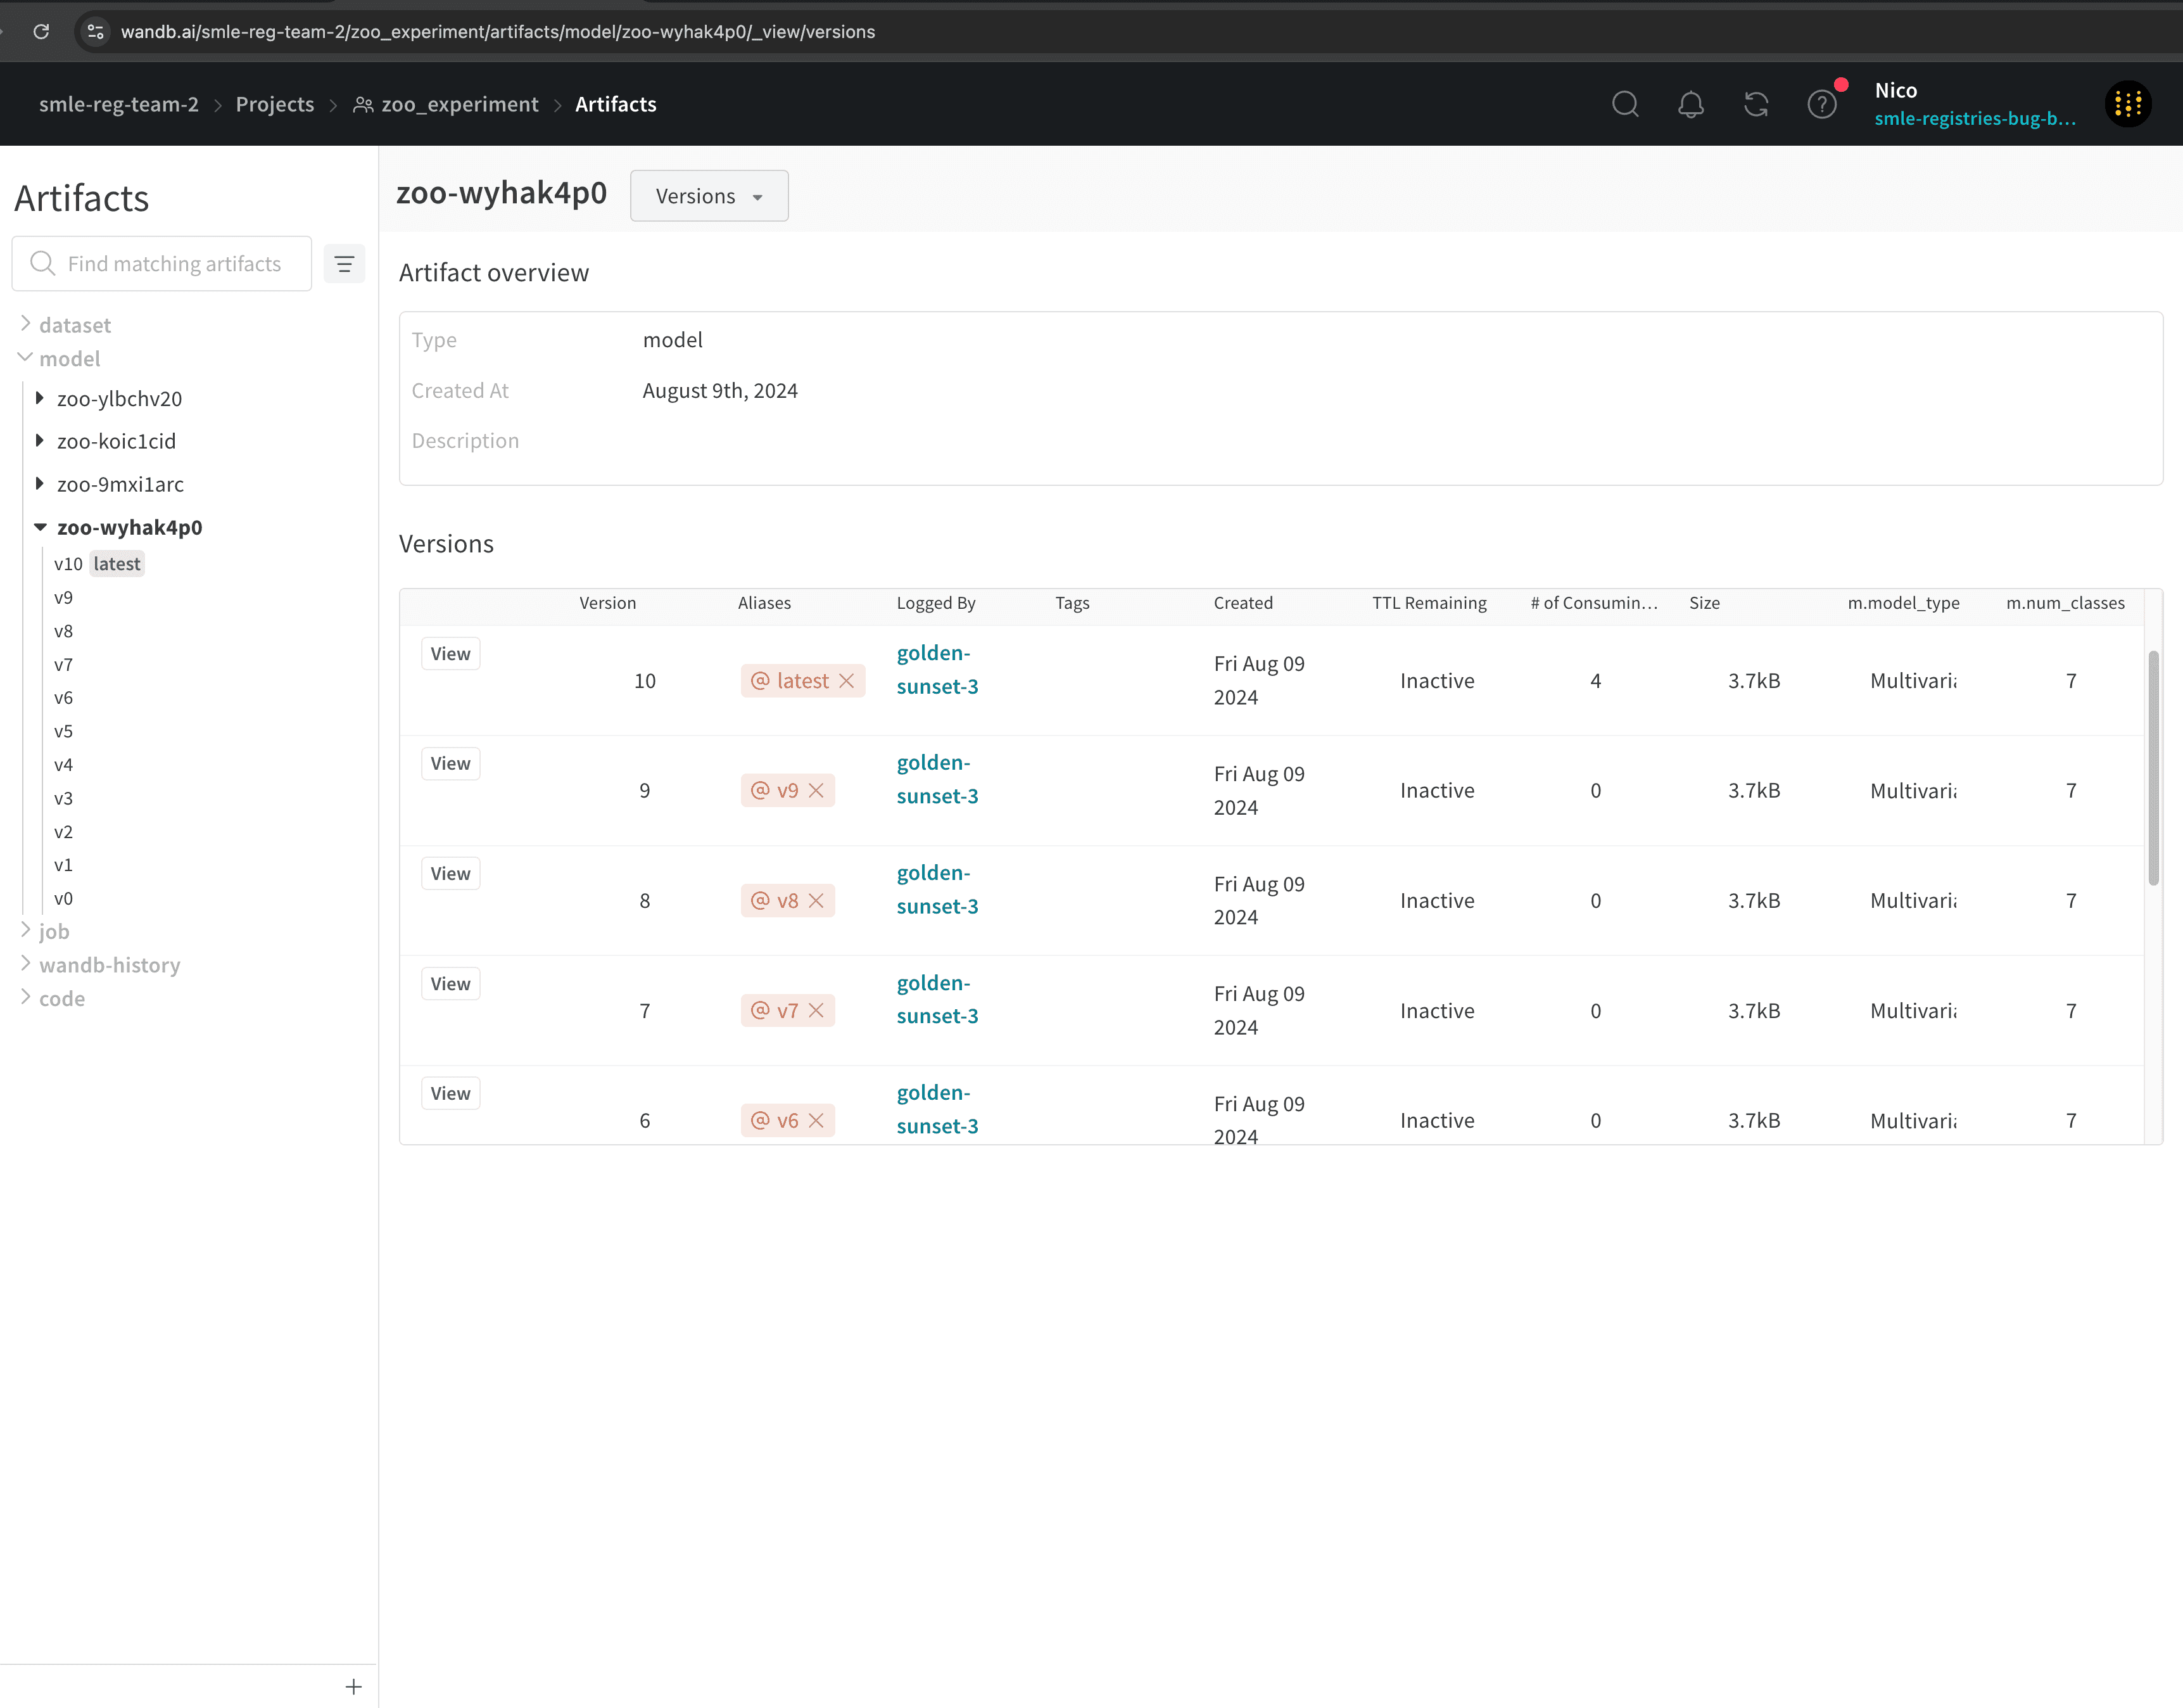Screen dimensions: 2183x1708
Task: Open the user avatar menu
Action: (2128, 104)
